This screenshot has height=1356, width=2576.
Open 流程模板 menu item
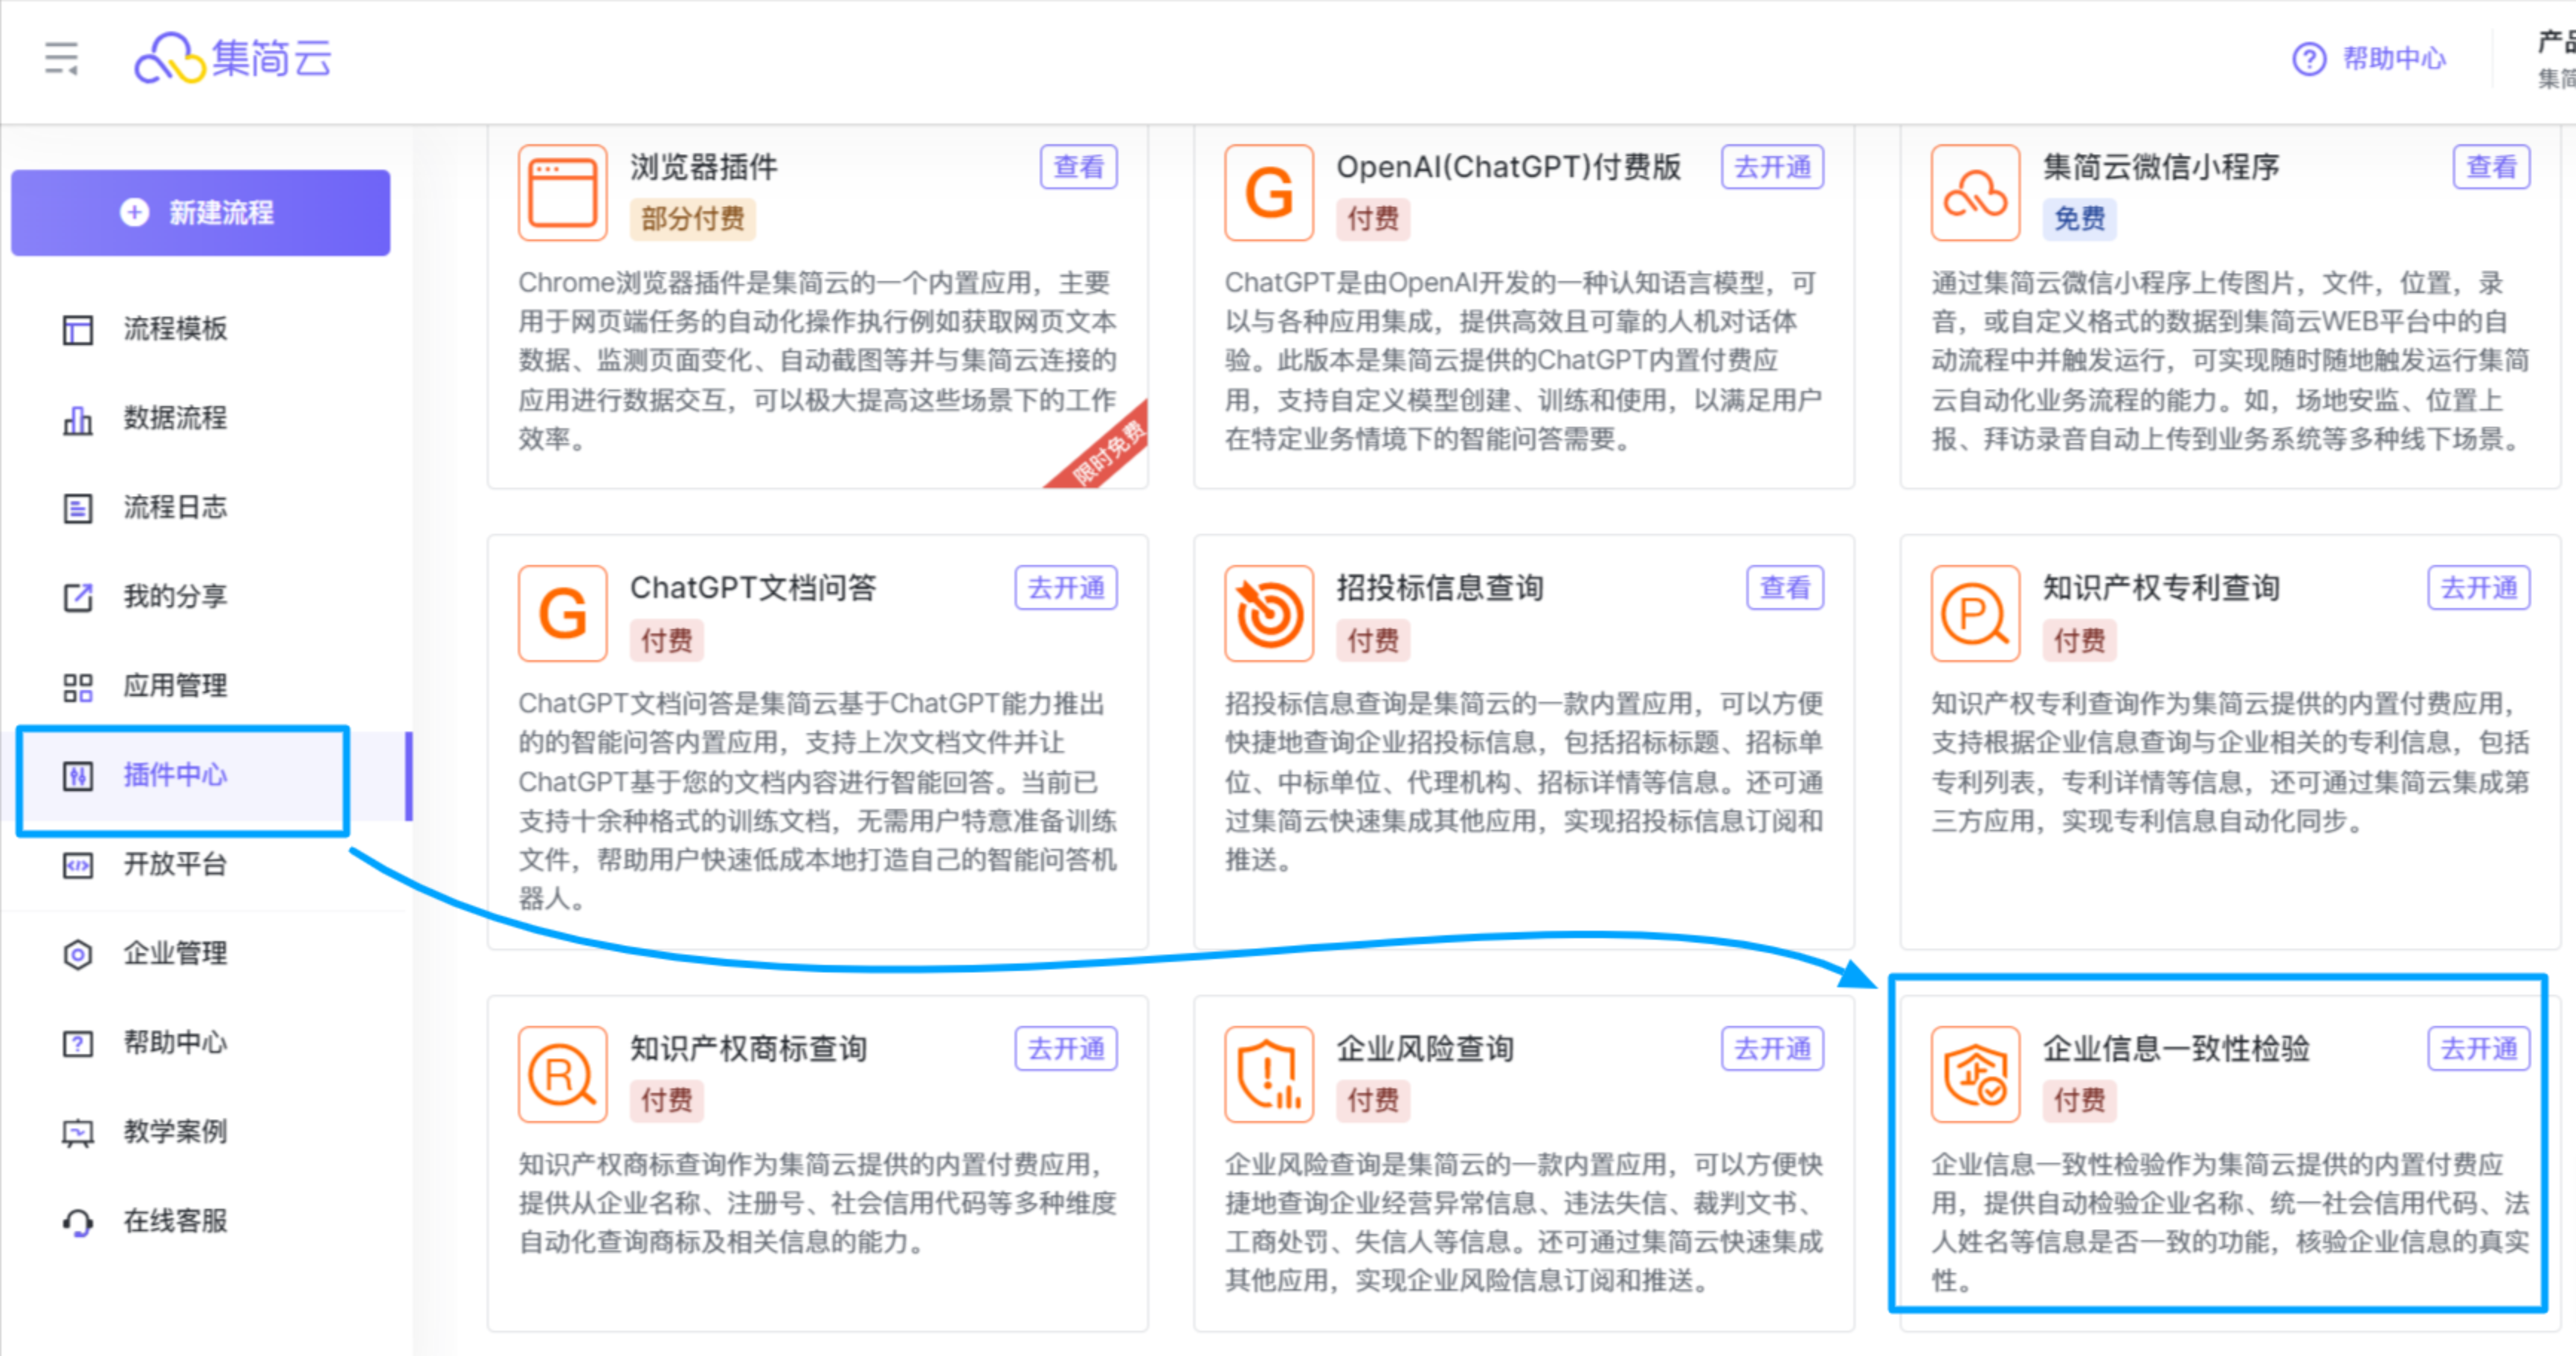[176, 329]
